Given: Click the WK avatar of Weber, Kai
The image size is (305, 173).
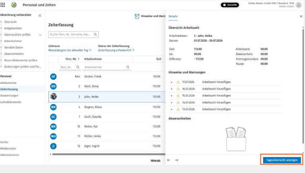Looking at the screenshot, I should [53, 127].
